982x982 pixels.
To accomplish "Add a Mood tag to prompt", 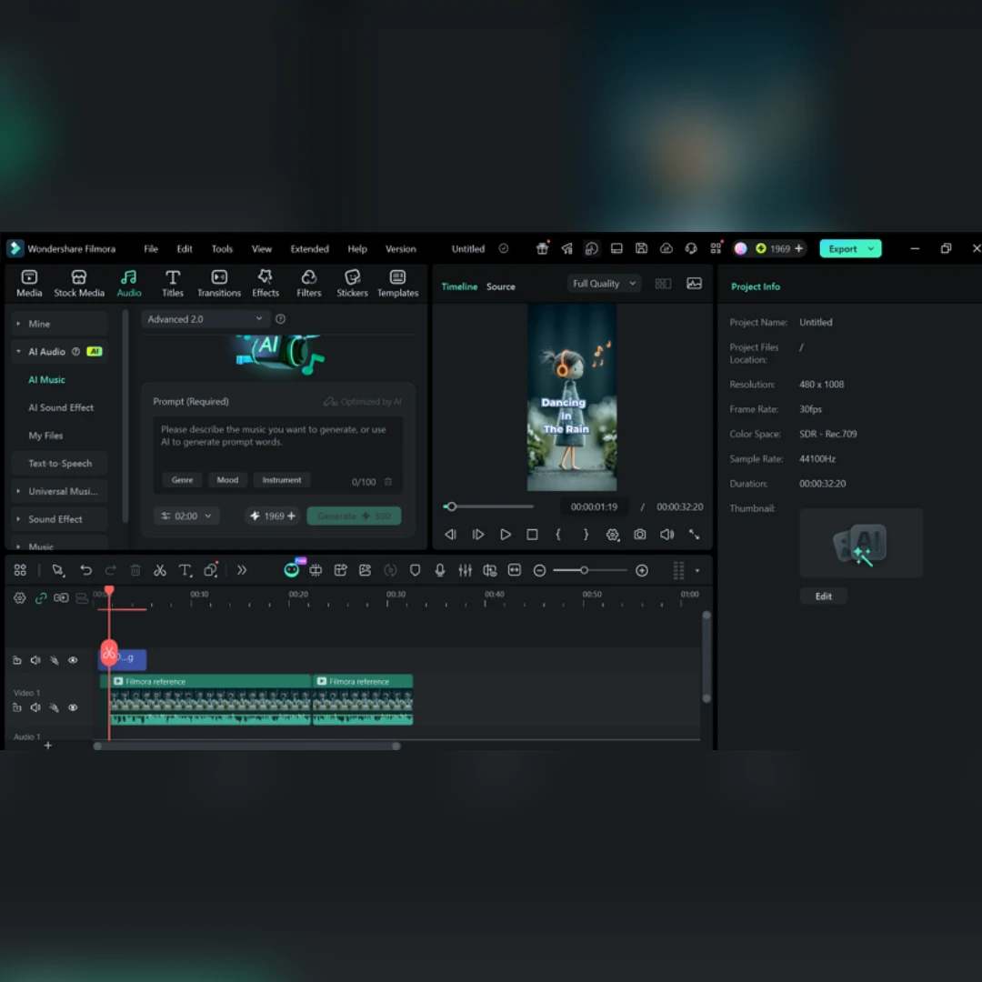I will click(x=227, y=480).
